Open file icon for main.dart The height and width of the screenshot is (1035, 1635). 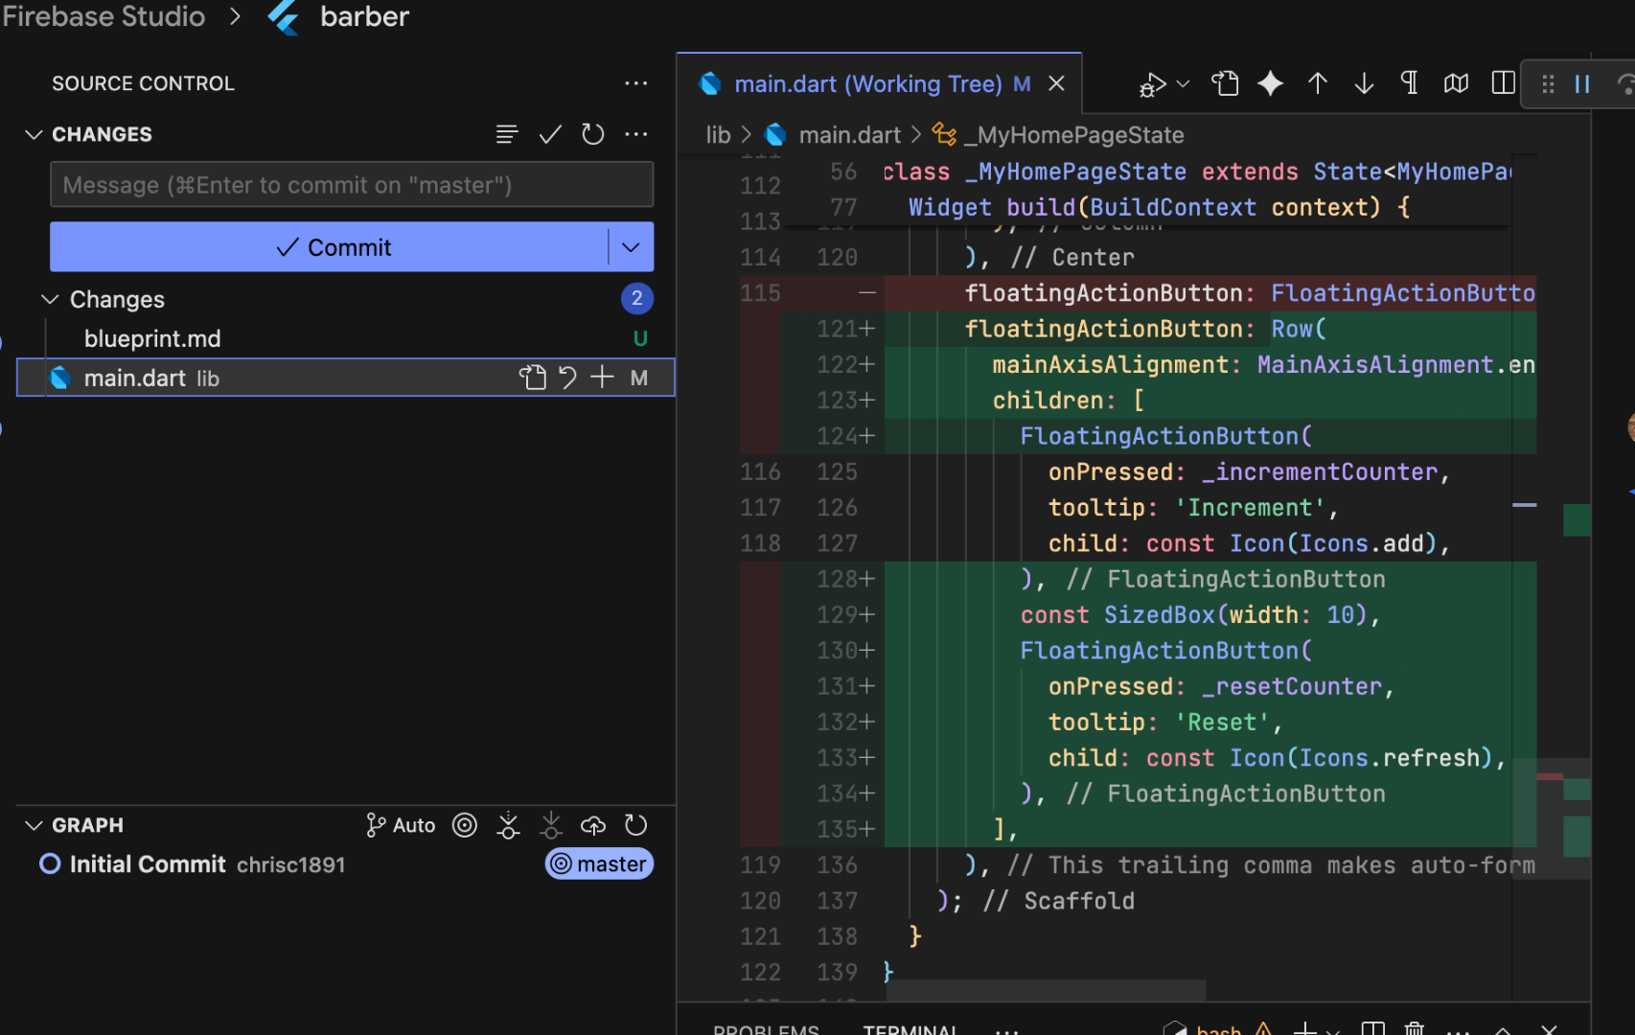(532, 378)
